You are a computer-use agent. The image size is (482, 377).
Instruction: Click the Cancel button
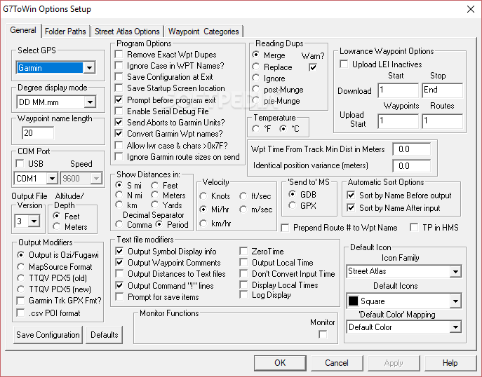(337, 363)
